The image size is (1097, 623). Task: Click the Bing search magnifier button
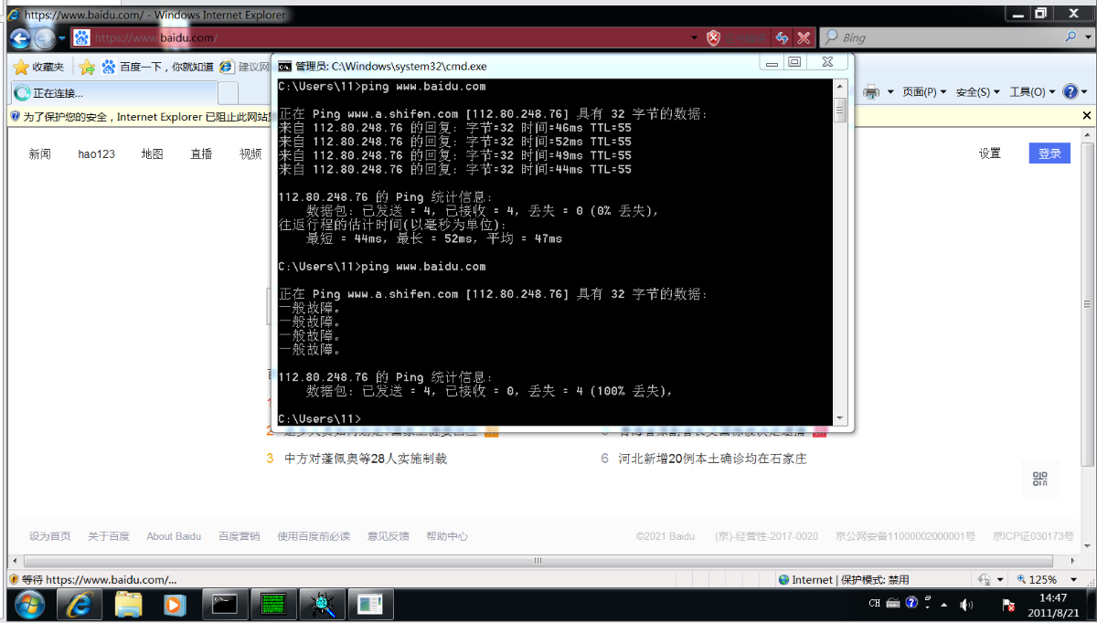coord(1071,37)
